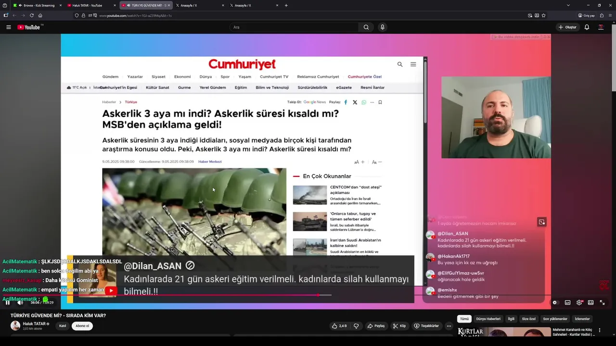Select the 'Dünya Haberleri' filter chip
616x346 pixels.
pos(488,319)
